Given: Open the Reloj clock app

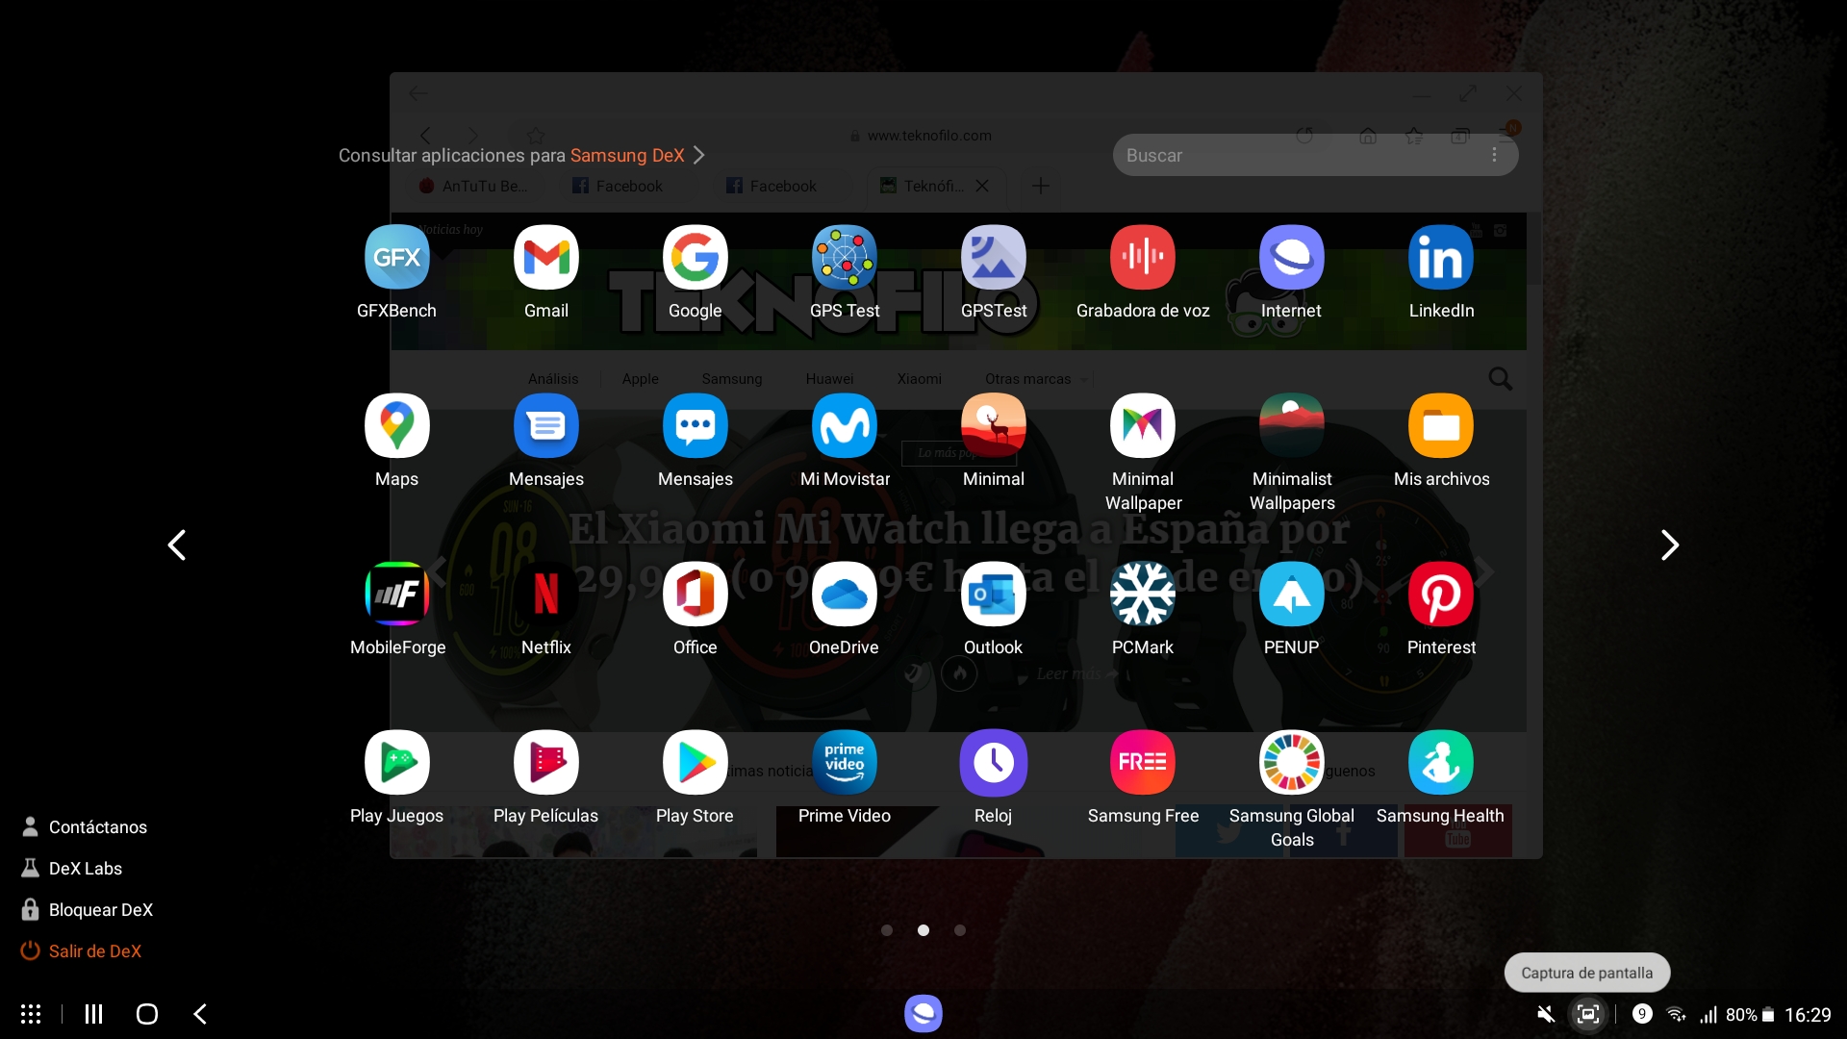Looking at the screenshot, I should point(993,763).
